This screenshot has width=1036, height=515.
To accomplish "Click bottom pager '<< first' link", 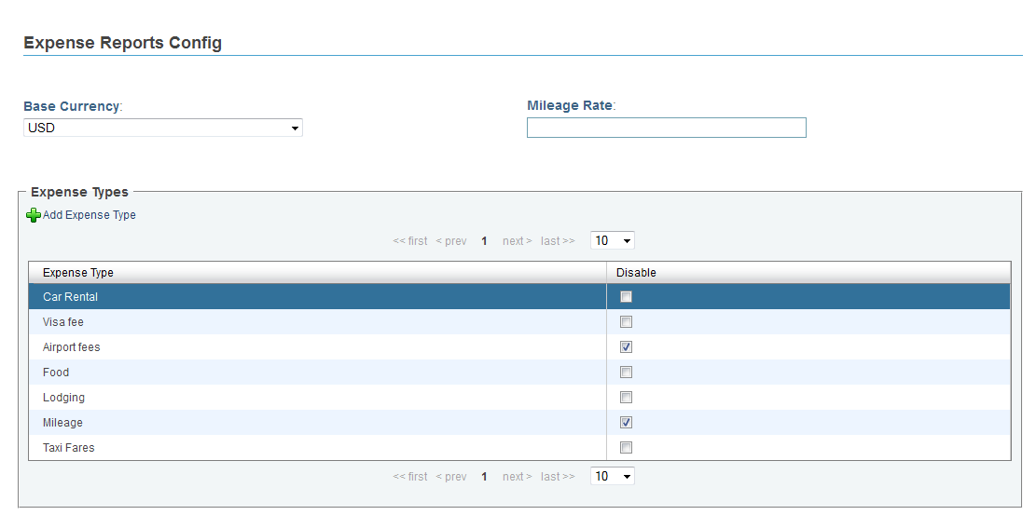I will coord(410,477).
